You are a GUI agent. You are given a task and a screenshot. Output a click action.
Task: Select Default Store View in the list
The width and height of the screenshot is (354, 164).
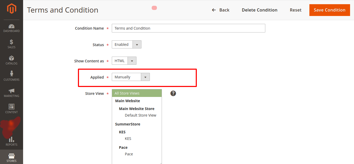pos(140,115)
